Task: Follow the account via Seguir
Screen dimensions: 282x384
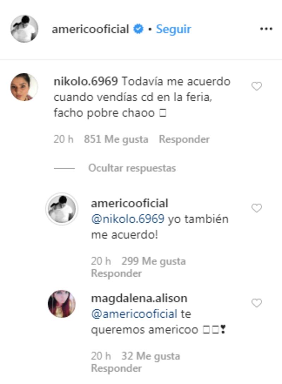Action: pyautogui.click(x=174, y=29)
